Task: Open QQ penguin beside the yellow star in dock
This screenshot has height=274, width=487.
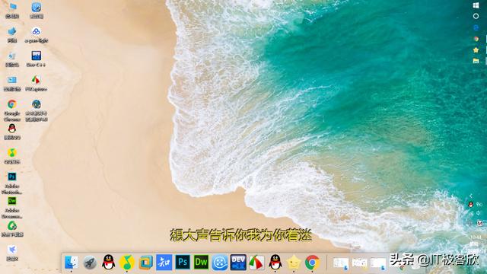Action: pyautogui.click(x=275, y=263)
